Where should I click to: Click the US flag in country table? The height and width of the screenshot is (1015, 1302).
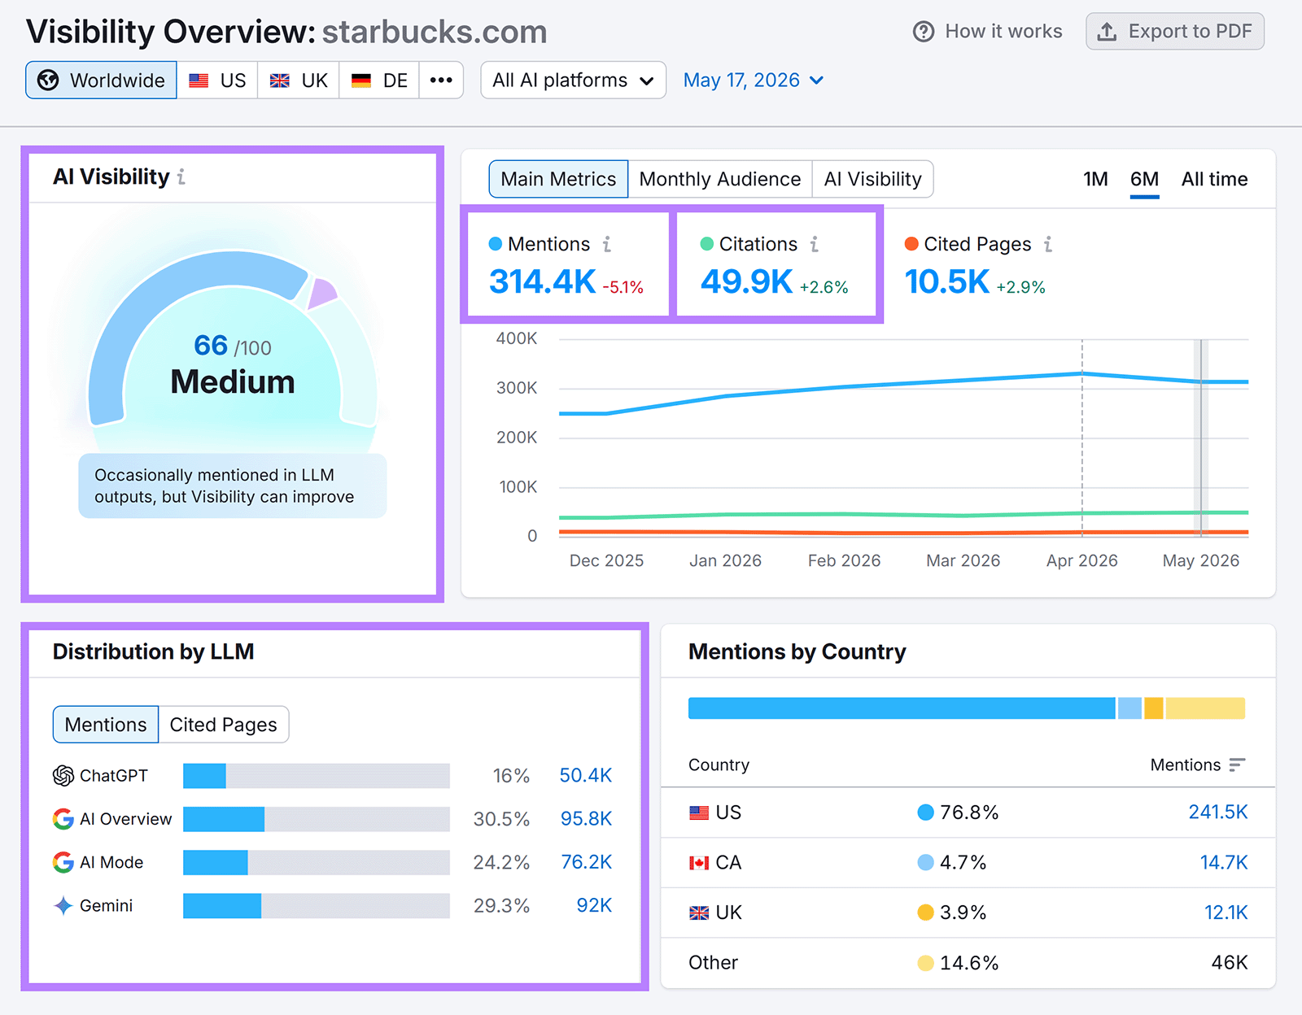click(699, 812)
